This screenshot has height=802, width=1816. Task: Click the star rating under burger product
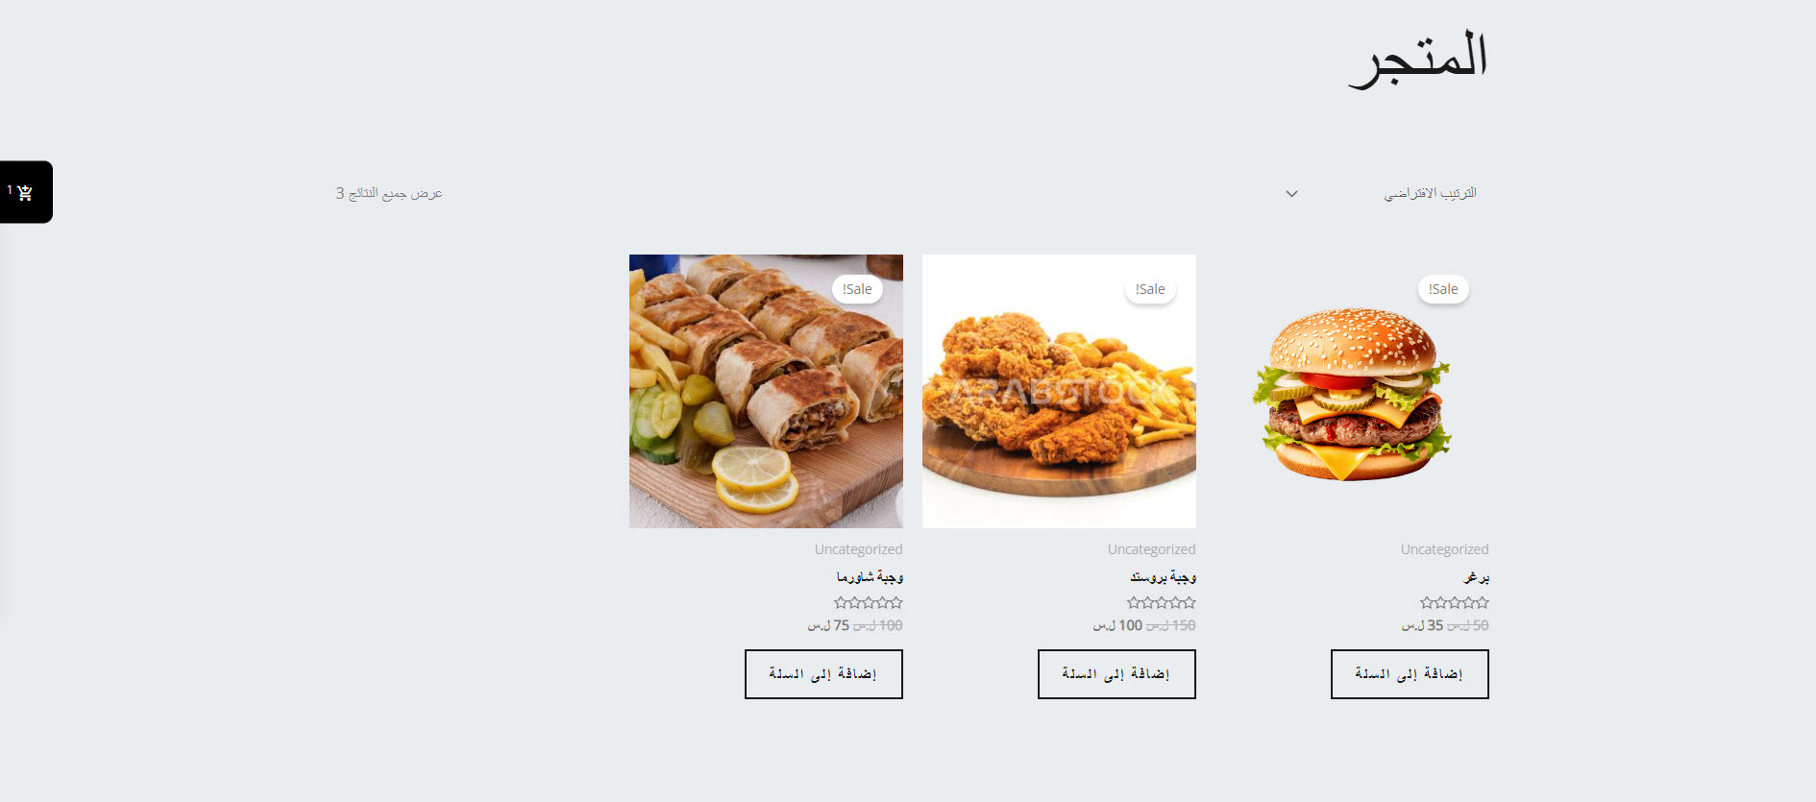1455,603
